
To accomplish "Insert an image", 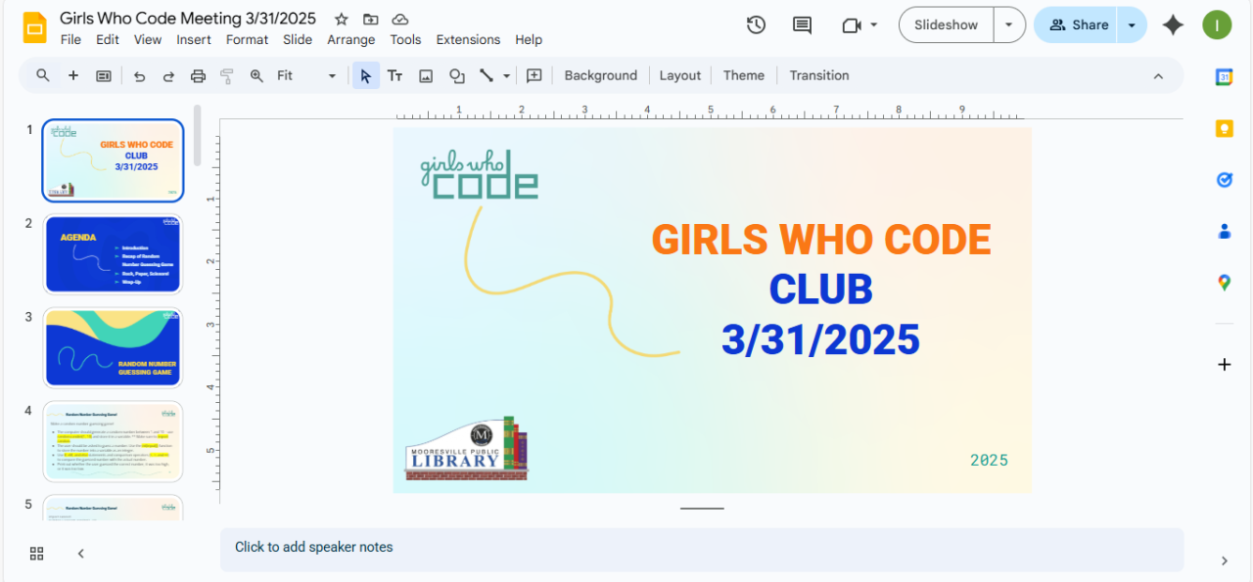I will (x=426, y=75).
